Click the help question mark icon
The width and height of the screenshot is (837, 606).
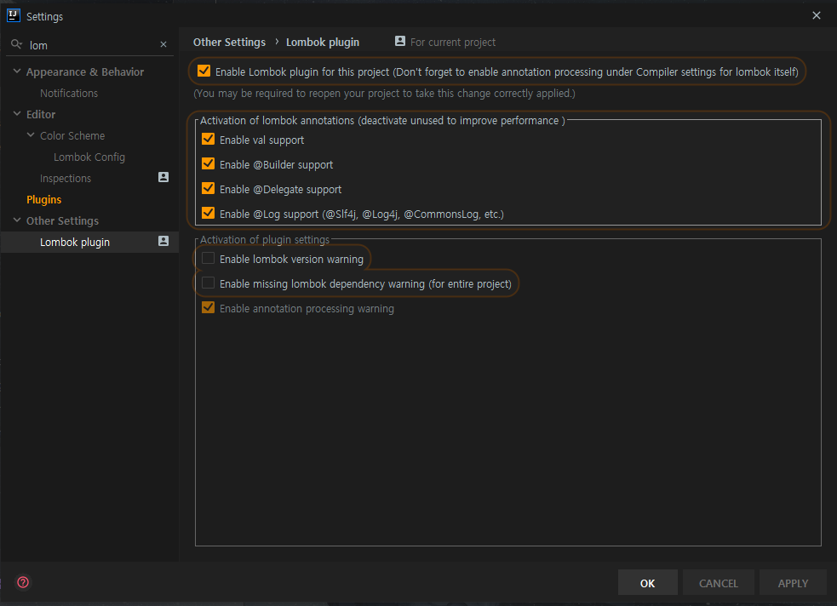click(x=23, y=582)
